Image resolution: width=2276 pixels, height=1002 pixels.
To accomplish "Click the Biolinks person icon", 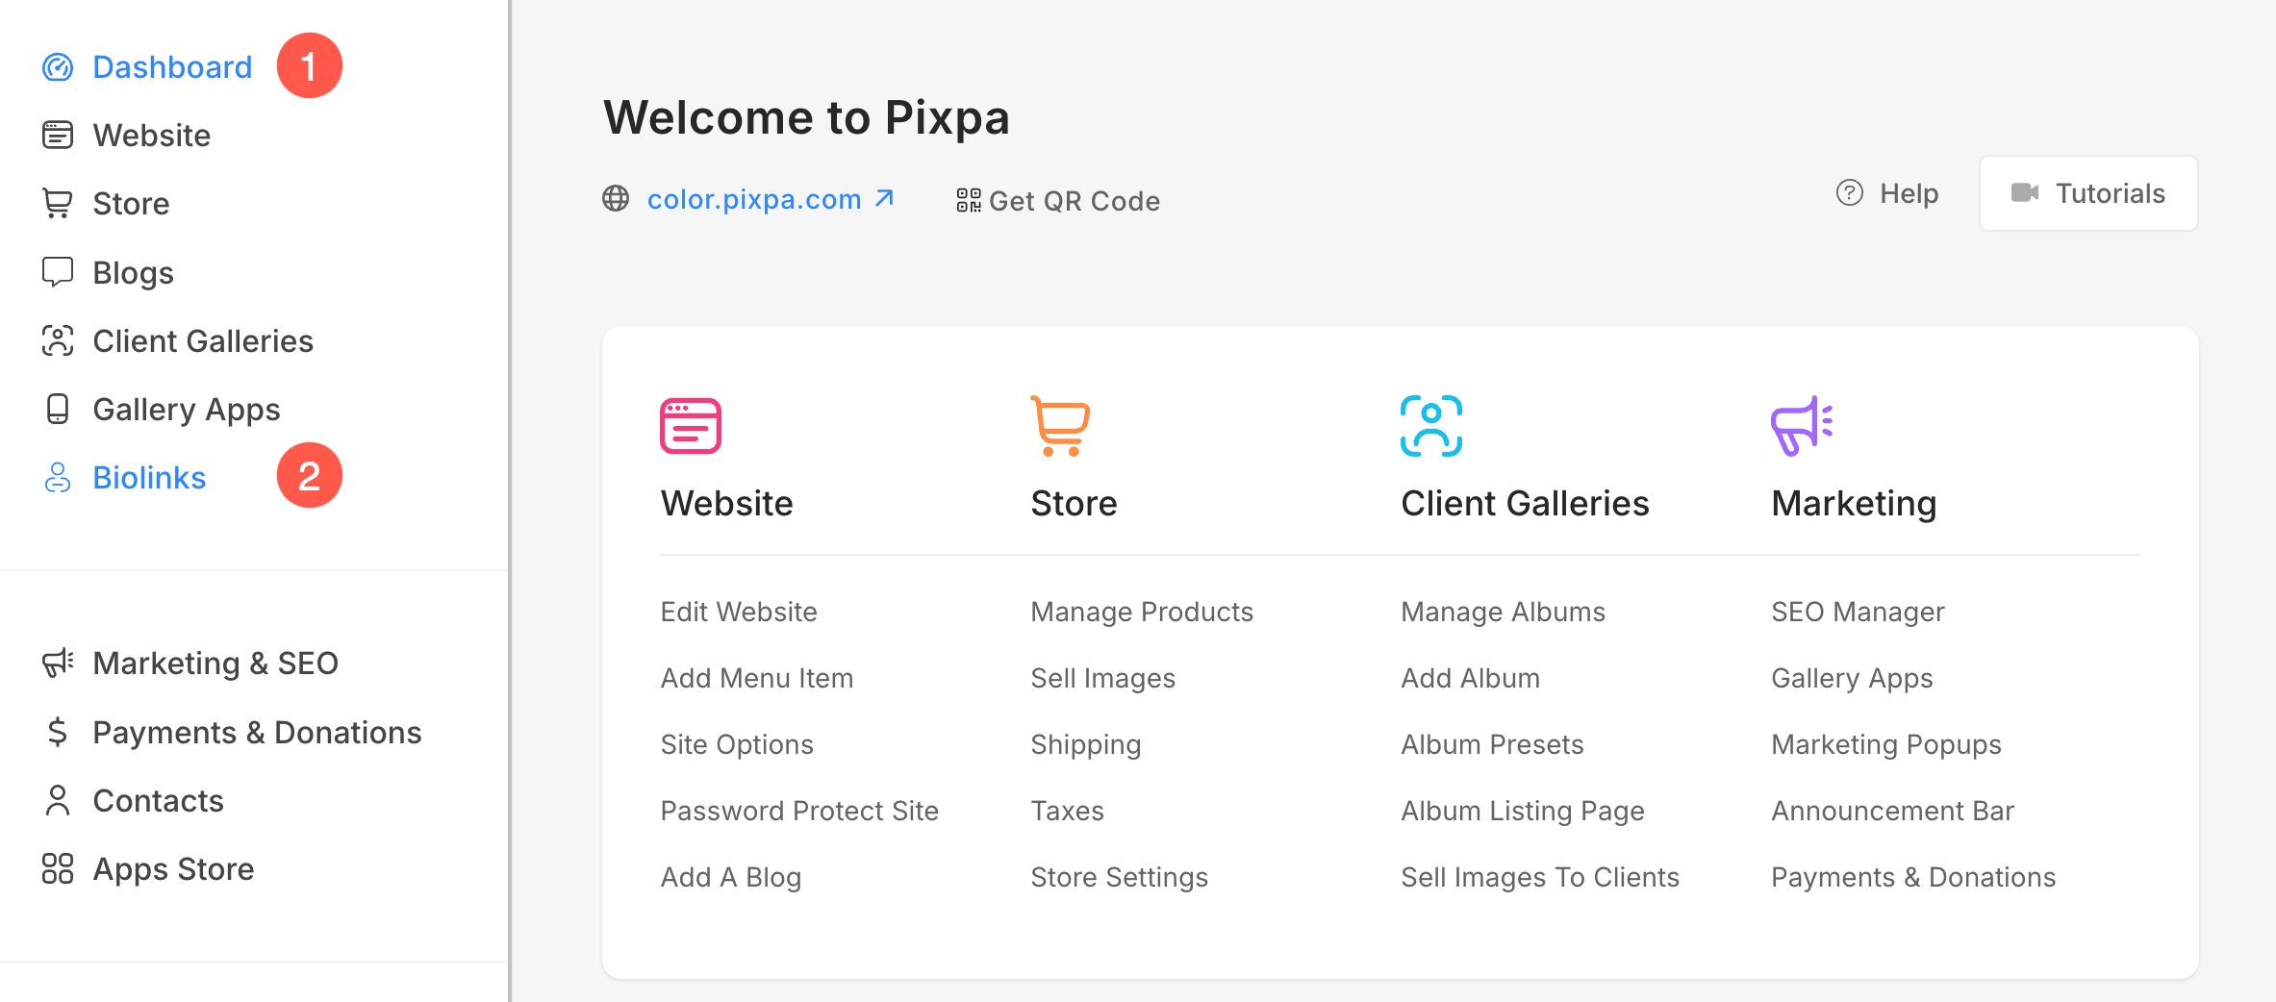I will [x=58, y=477].
